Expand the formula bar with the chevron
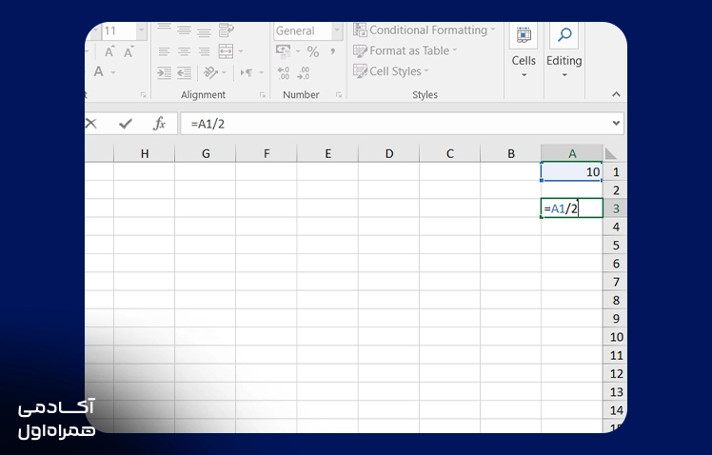Viewport: 712px width, 455px height. 616,123
